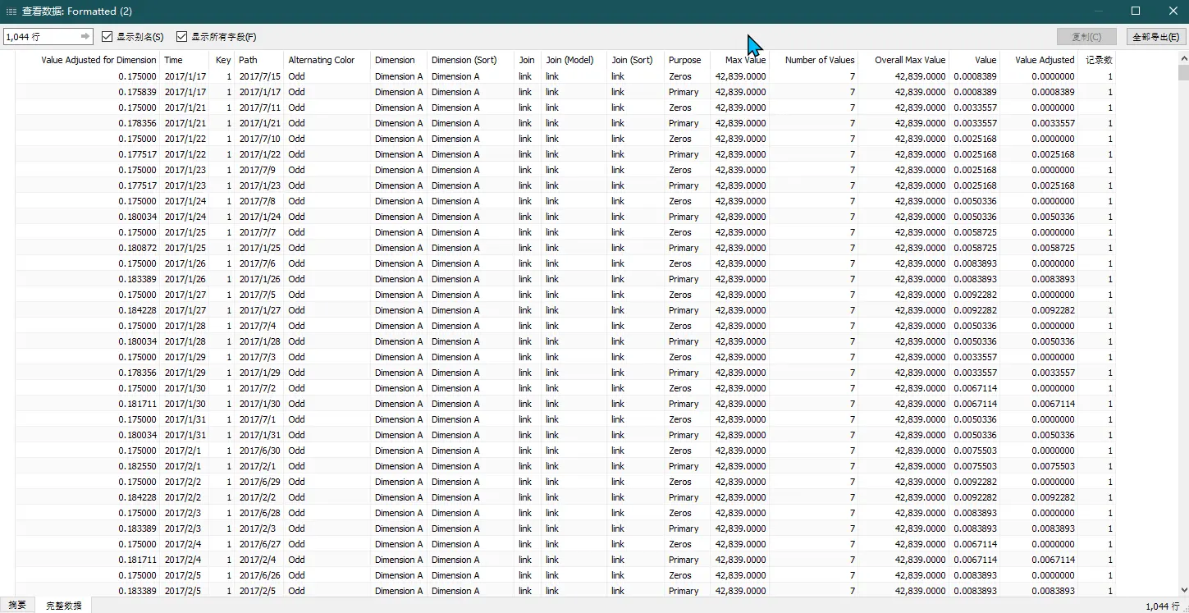Select the path cell 2017/7/9
Image resolution: width=1189 pixels, height=613 pixels.
(x=259, y=170)
